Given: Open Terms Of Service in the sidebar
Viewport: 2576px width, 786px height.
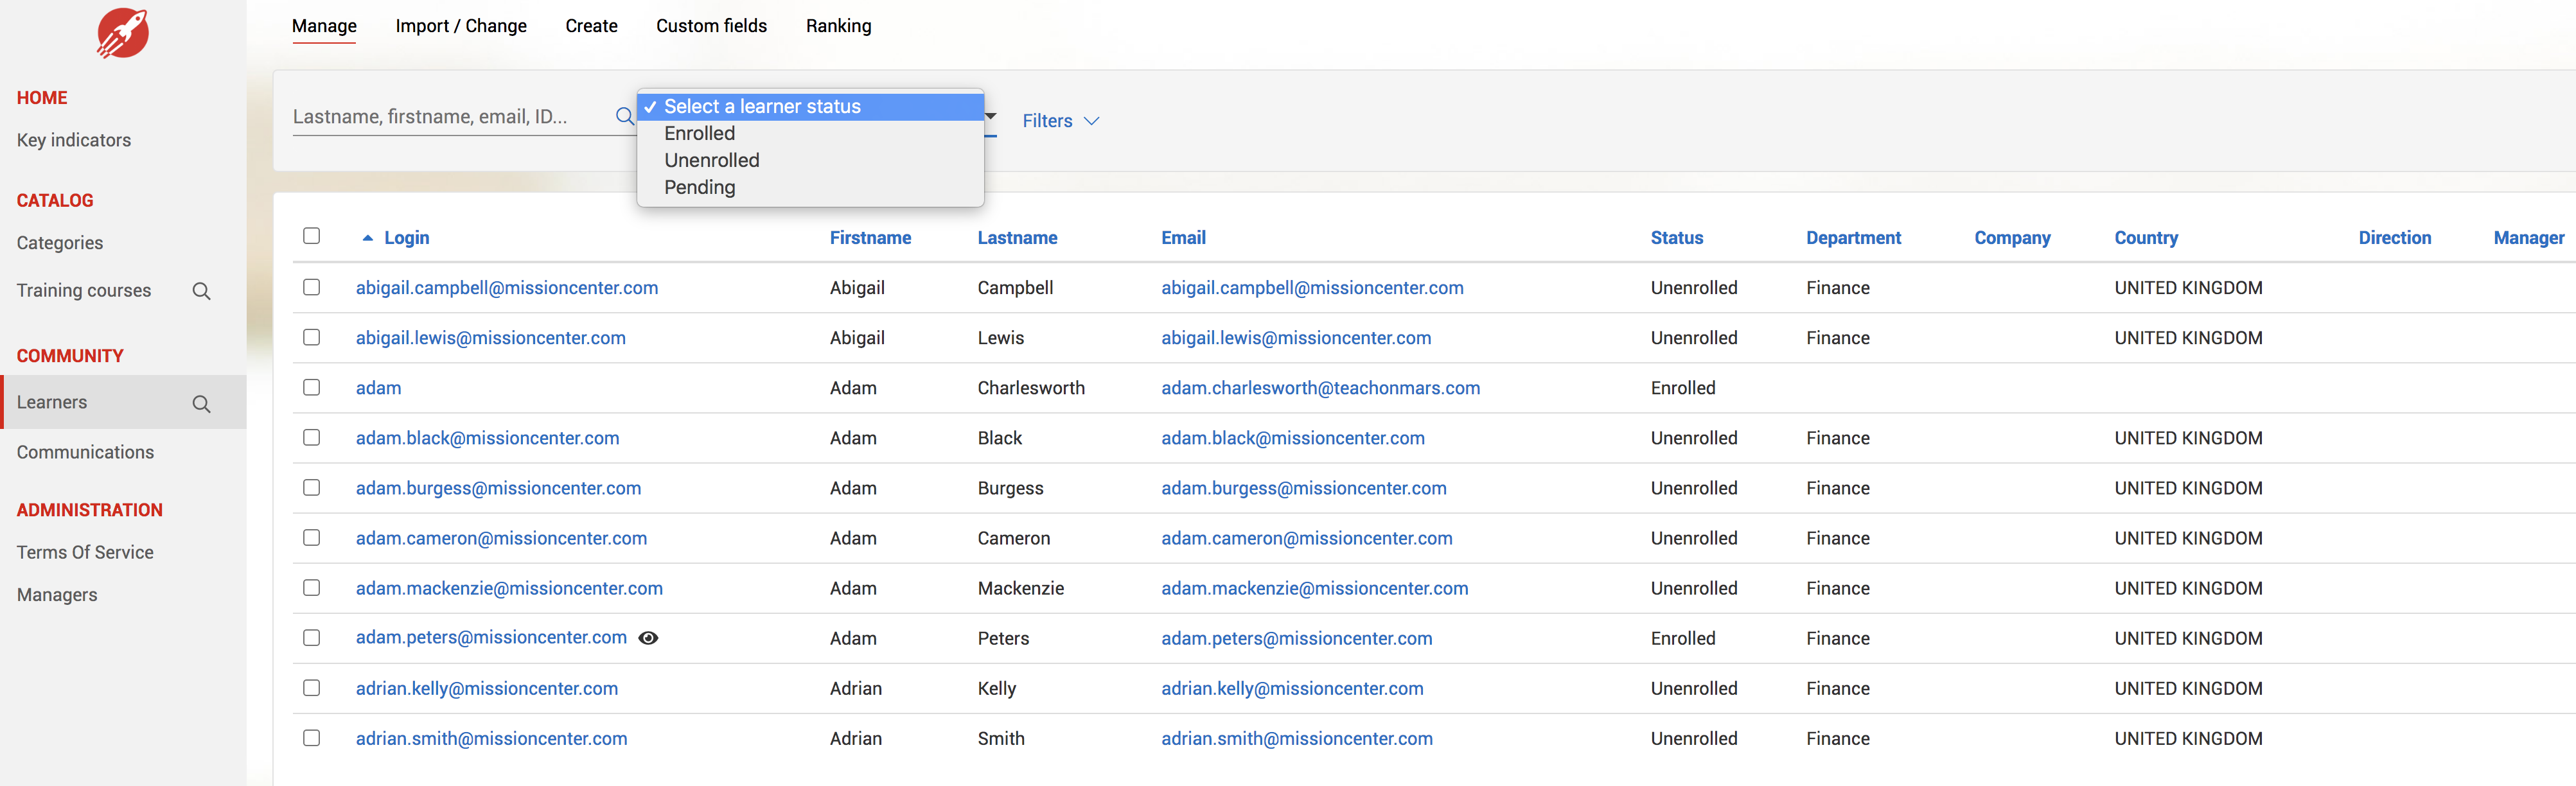Looking at the screenshot, I should (85, 552).
